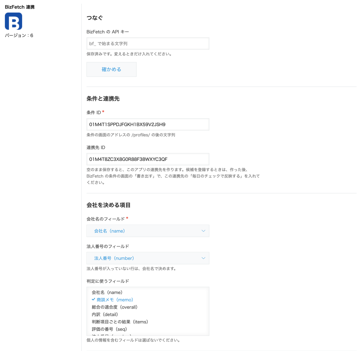Select 評価の番号（seq） in the list
This screenshot has height=351, width=360.
tap(148, 329)
